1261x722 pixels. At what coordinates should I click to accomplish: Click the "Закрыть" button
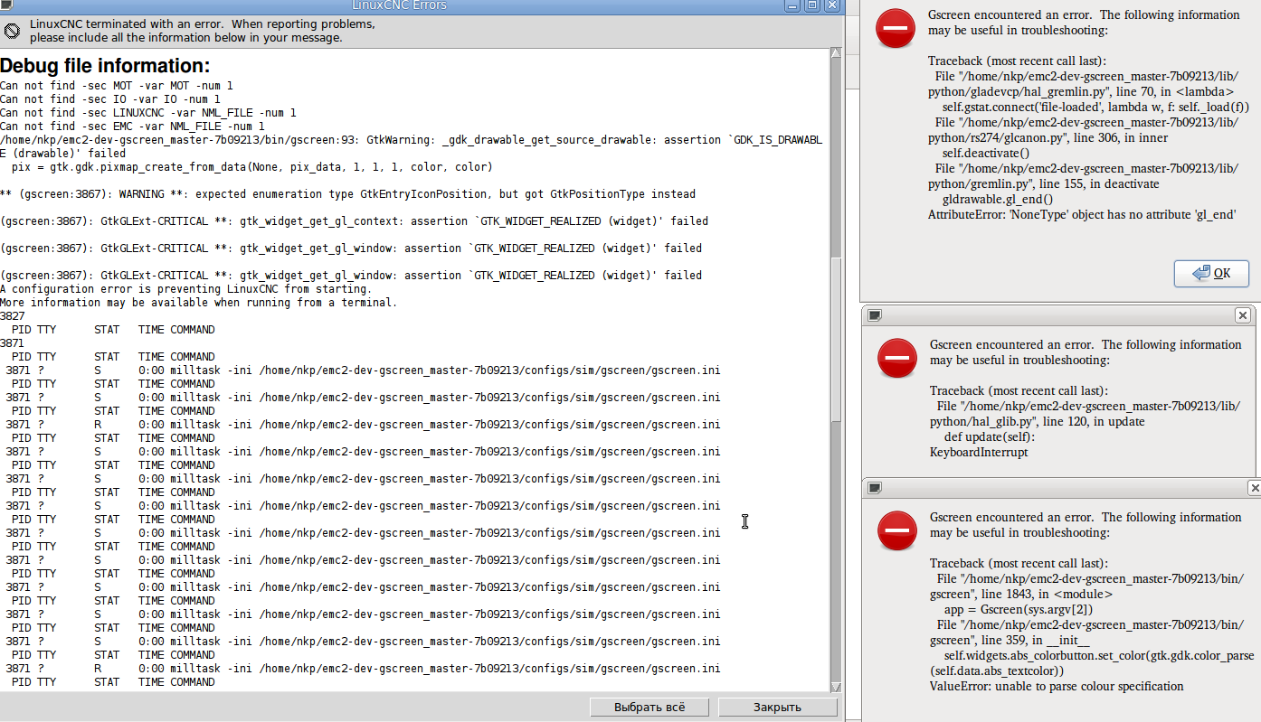tap(777, 708)
